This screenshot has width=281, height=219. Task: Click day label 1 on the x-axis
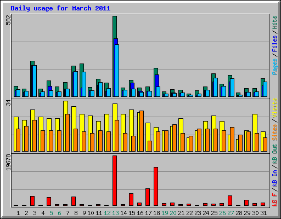click(x=18, y=213)
